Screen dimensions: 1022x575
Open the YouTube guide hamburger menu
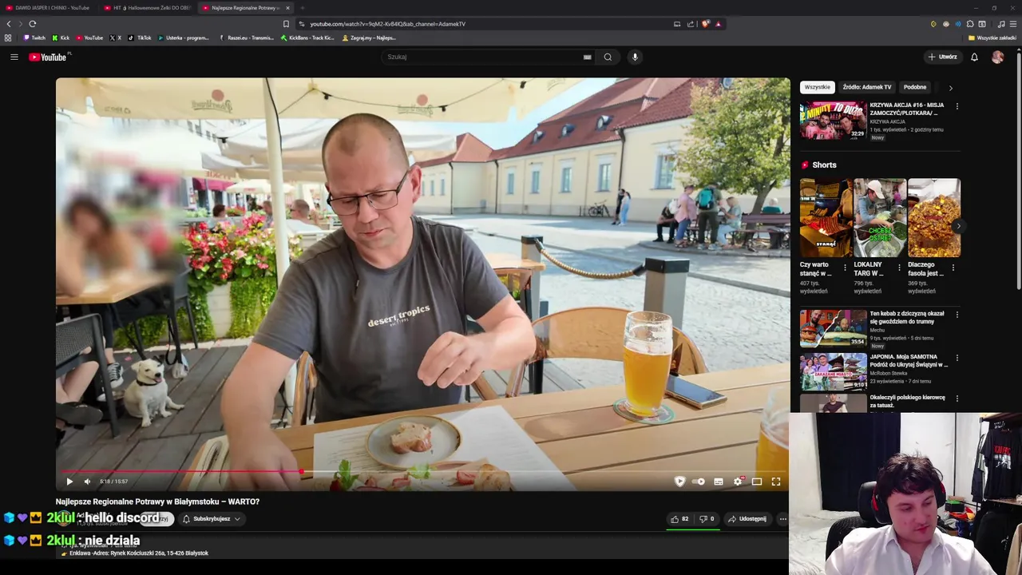coord(14,57)
